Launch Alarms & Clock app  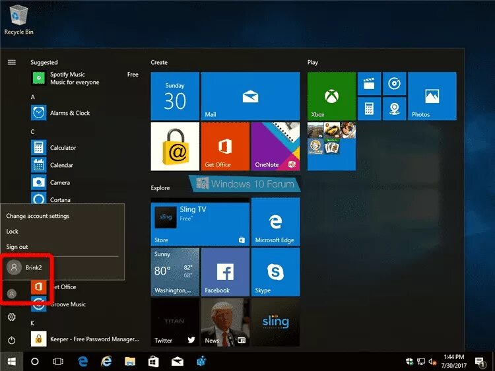[84, 113]
